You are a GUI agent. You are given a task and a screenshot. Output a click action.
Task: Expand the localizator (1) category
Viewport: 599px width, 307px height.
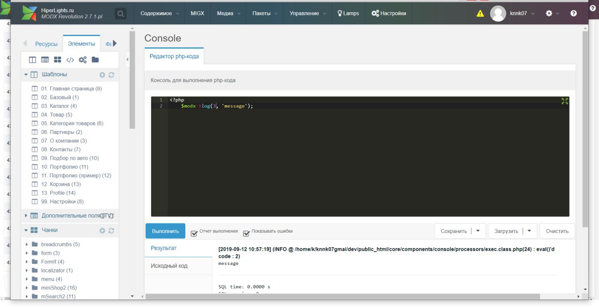pos(27,270)
